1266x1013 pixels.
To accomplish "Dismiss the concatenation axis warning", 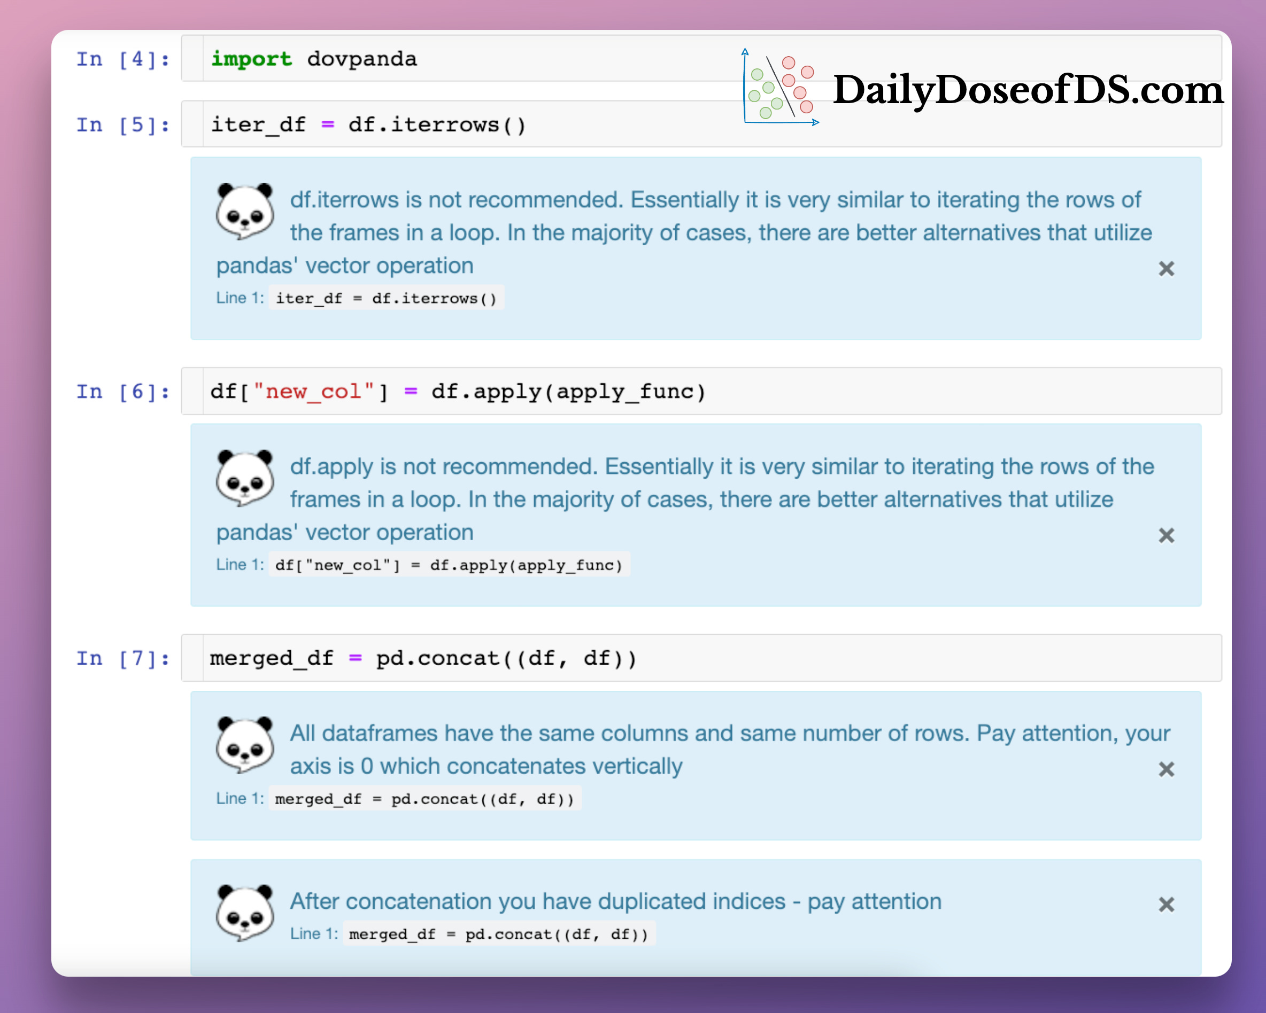I will click(1166, 769).
